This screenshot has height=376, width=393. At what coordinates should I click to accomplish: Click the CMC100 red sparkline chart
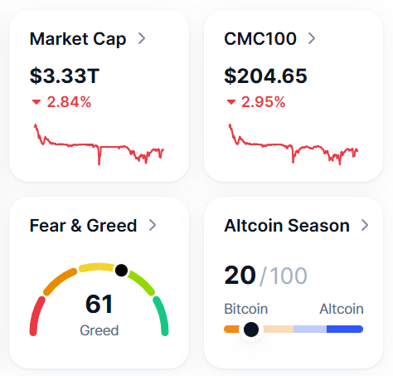tap(294, 144)
